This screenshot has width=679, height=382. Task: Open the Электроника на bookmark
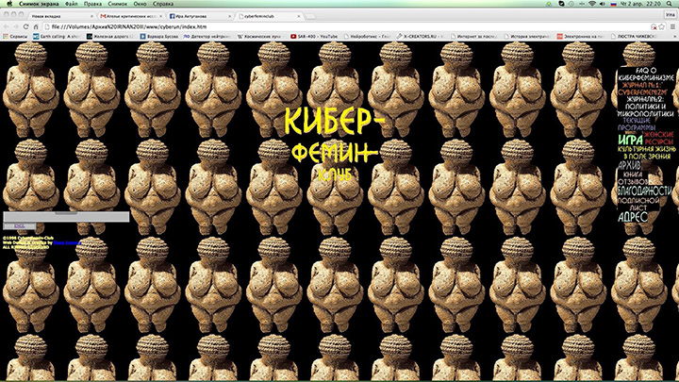pos(580,37)
